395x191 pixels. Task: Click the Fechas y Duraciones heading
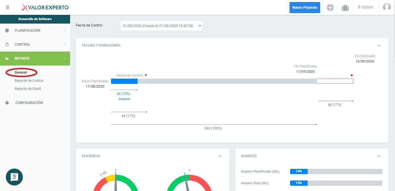101,45
